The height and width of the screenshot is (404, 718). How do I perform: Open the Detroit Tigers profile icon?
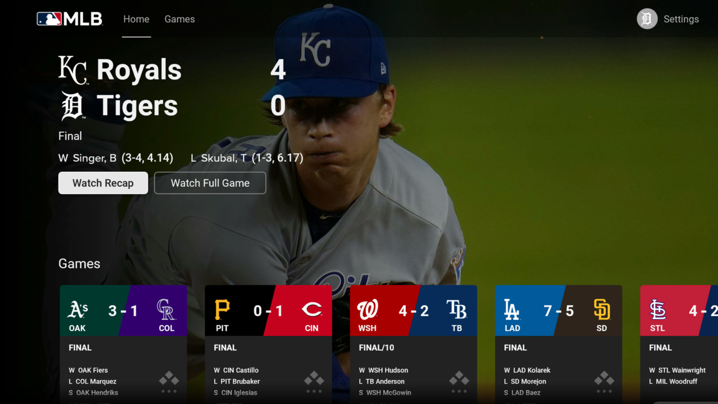click(647, 19)
